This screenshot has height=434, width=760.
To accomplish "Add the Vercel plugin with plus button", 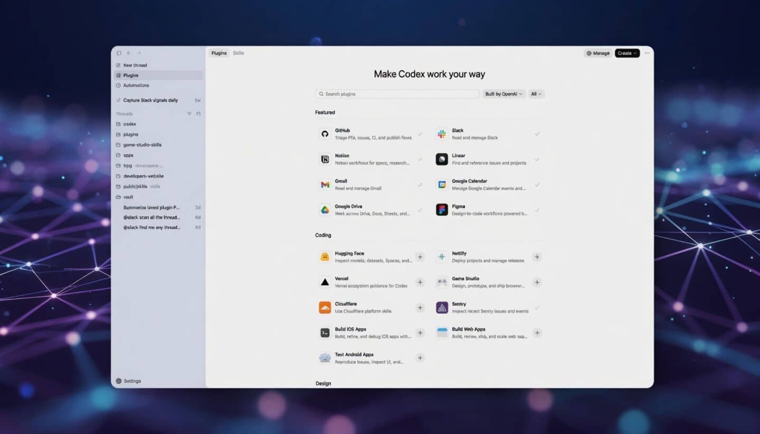I will pyautogui.click(x=420, y=282).
